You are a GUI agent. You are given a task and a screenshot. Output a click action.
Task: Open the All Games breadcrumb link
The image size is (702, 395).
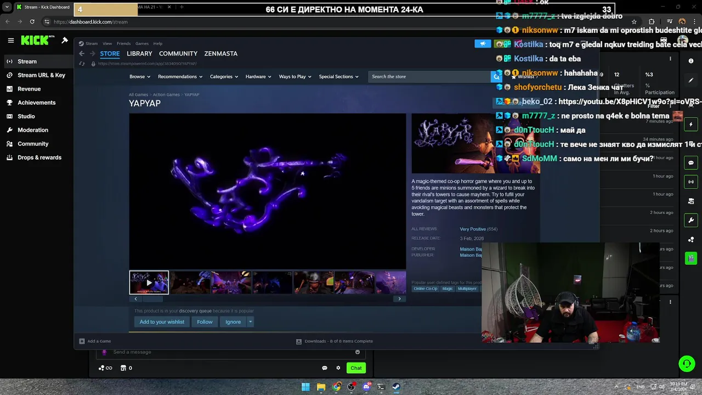pos(138,94)
